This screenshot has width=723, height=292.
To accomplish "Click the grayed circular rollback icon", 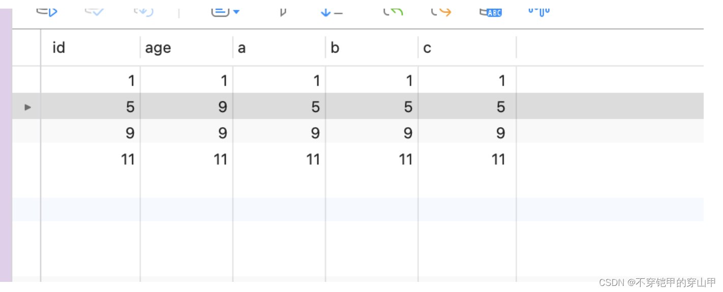I will tap(143, 10).
